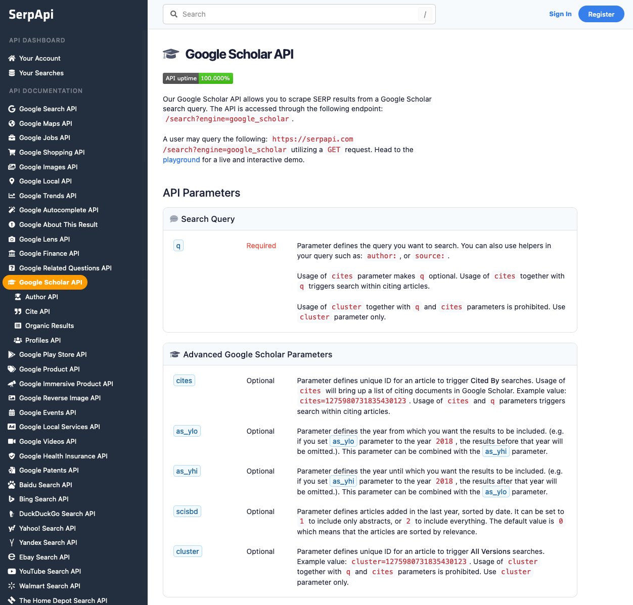
Task: Click the chart icon for Google Trends API
Action: (x=12, y=196)
